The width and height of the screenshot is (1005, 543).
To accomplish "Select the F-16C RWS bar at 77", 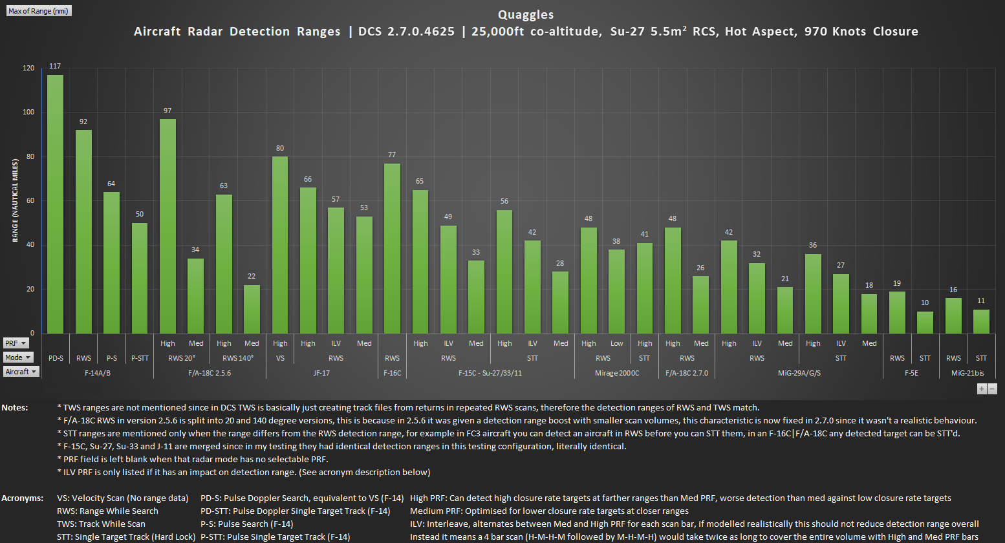I will click(392, 248).
